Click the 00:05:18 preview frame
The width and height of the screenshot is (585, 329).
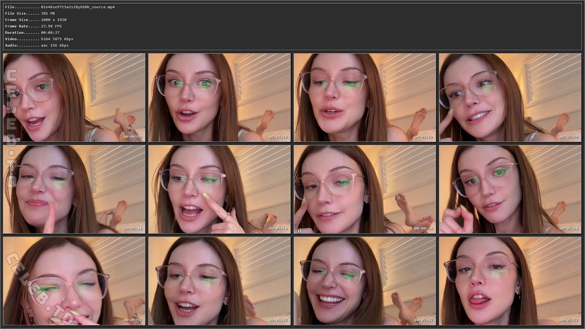coord(510,189)
